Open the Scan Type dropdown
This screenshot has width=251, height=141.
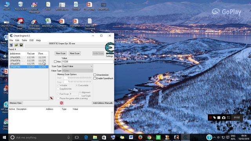pos(77,66)
